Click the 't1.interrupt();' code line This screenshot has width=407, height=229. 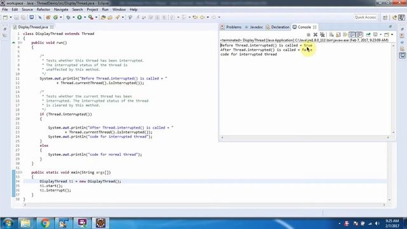[55, 190]
